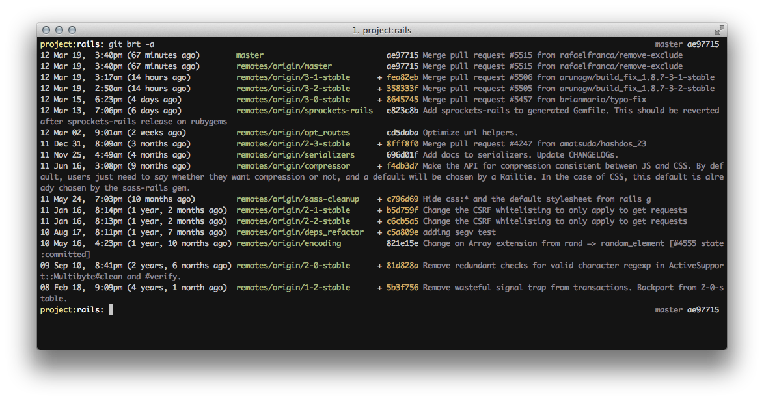Click commit hash '8645745'
This screenshot has width=764, height=401.
(402, 100)
